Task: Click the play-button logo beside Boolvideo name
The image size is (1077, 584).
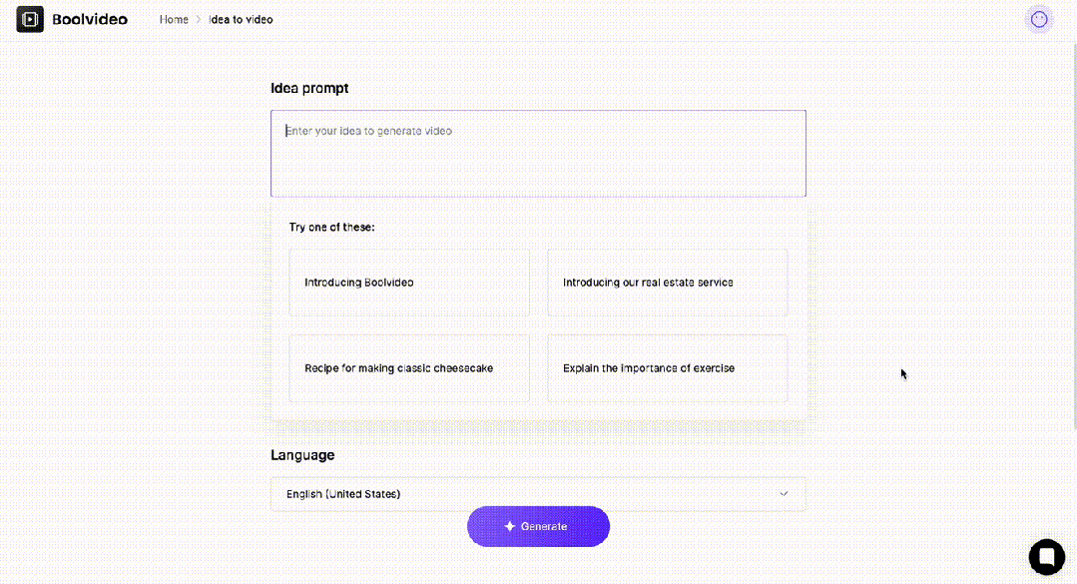Action: (30, 19)
